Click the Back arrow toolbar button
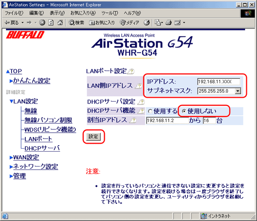 click(12, 23)
